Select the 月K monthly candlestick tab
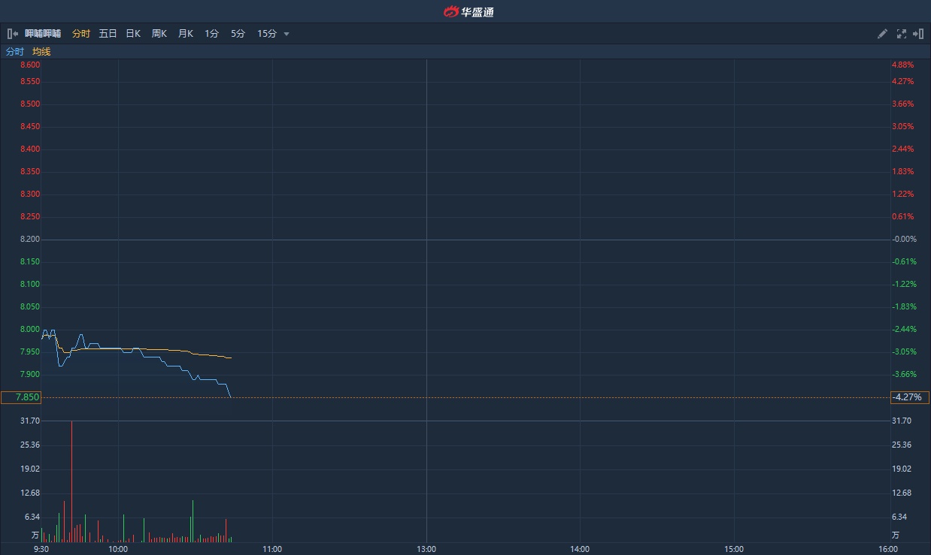 pyautogui.click(x=185, y=34)
